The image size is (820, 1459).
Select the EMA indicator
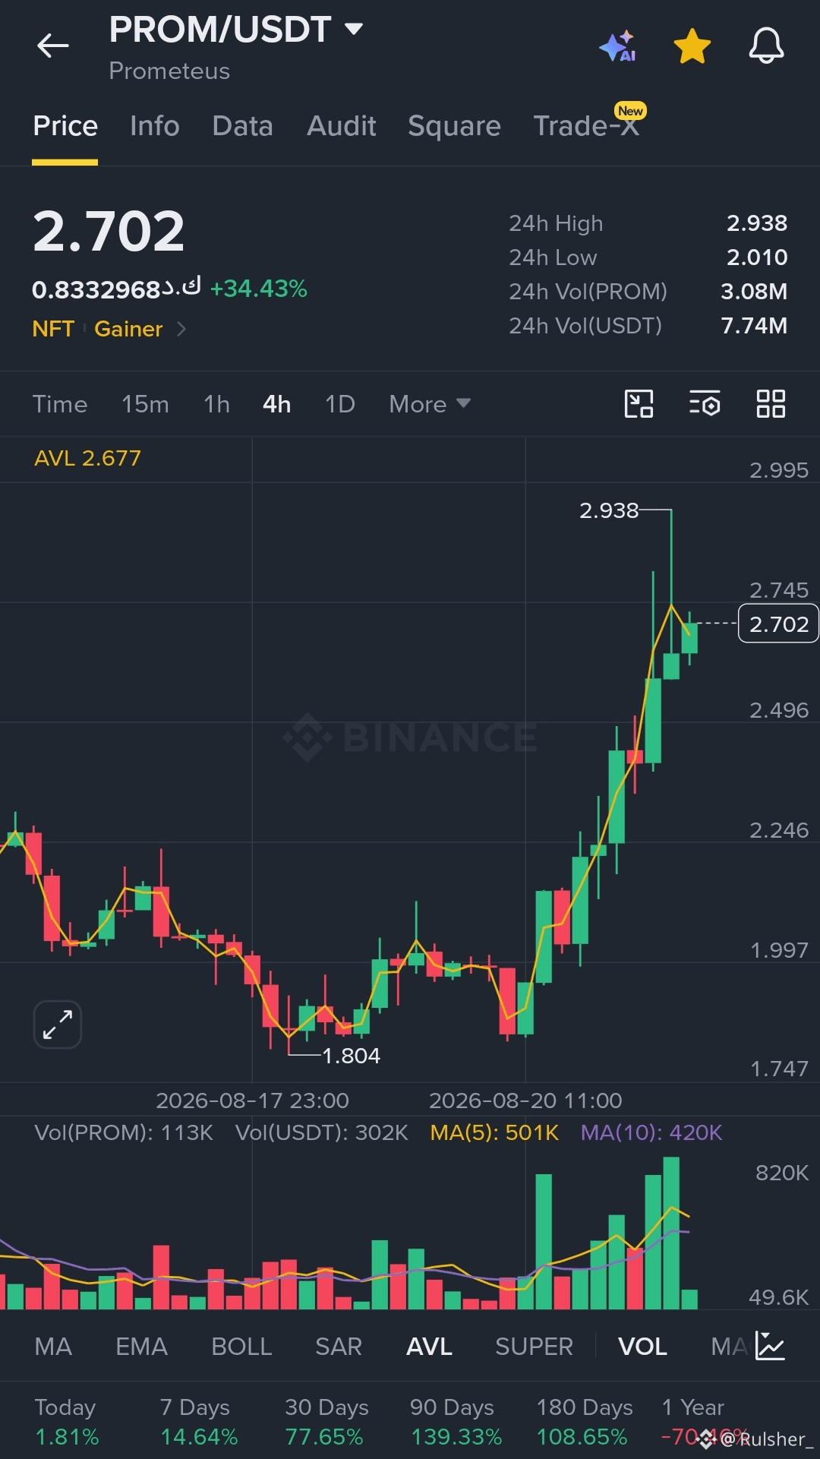click(x=141, y=1347)
